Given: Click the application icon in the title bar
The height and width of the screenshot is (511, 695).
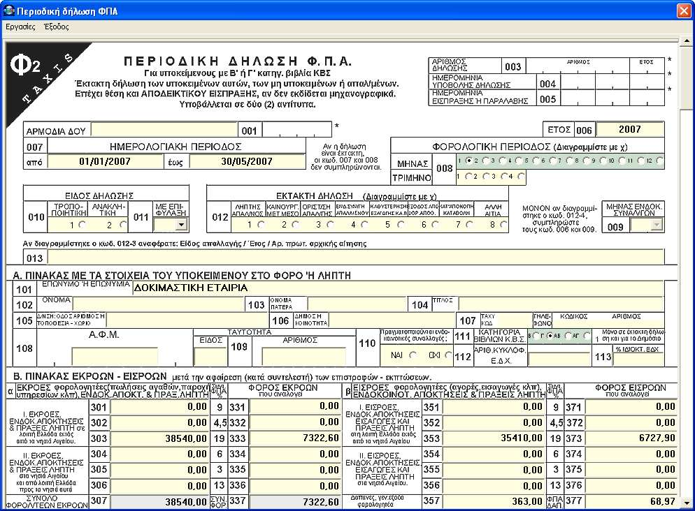Looking at the screenshot, I should point(8,10).
